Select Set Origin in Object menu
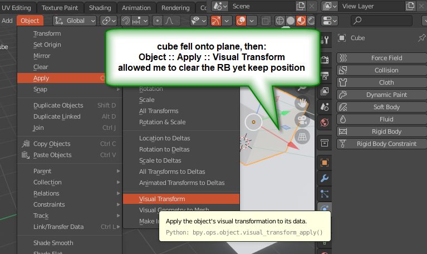The height and width of the screenshot is (254, 427). [x=70, y=45]
